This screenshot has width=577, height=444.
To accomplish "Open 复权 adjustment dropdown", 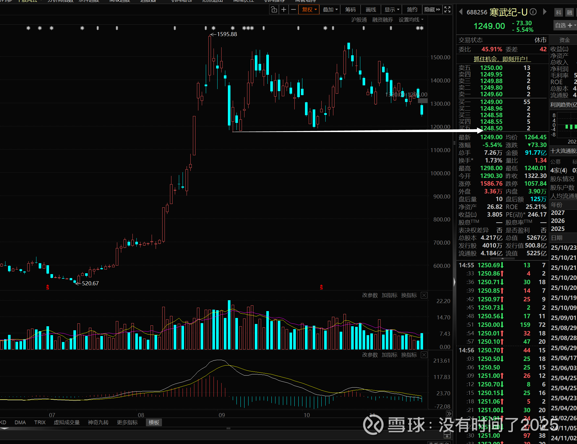I will click(309, 10).
